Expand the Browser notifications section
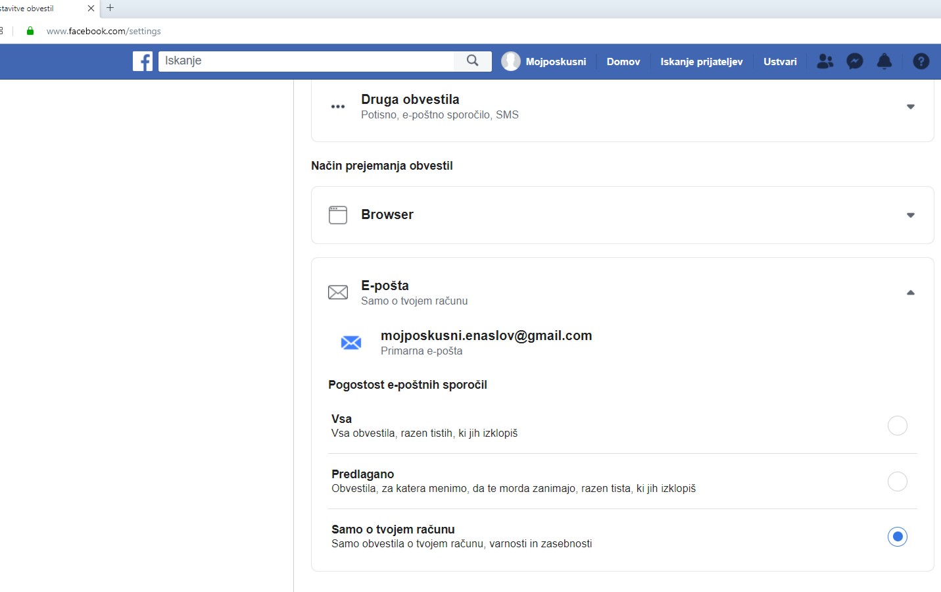The width and height of the screenshot is (941, 592). click(910, 215)
